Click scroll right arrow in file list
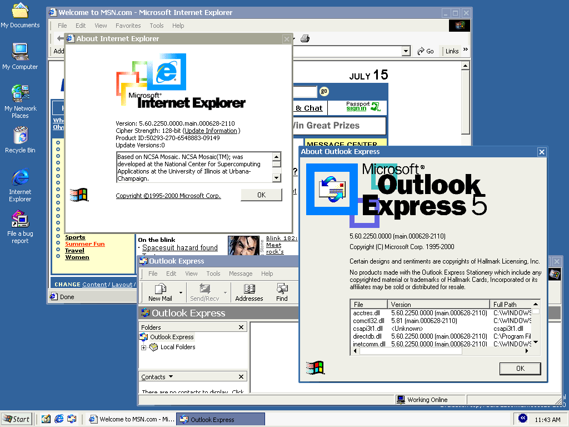Screen dimensions: 569x427 [x=527, y=351]
